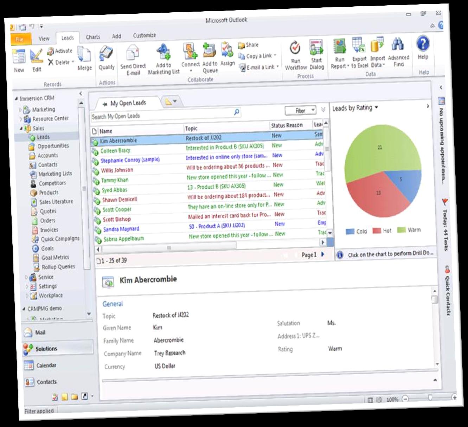The image size is (468, 427).
Task: Expand the Service tree node
Action: tap(27, 277)
